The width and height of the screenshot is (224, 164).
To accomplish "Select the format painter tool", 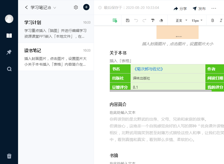I will coord(153,20).
